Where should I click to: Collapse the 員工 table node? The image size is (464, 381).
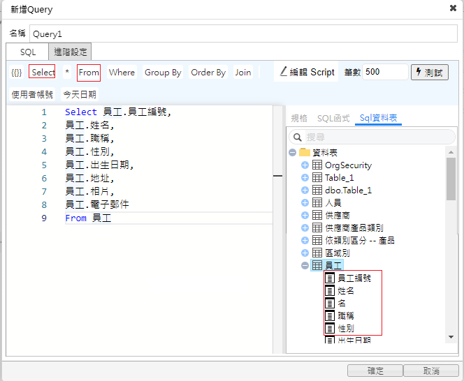click(305, 265)
